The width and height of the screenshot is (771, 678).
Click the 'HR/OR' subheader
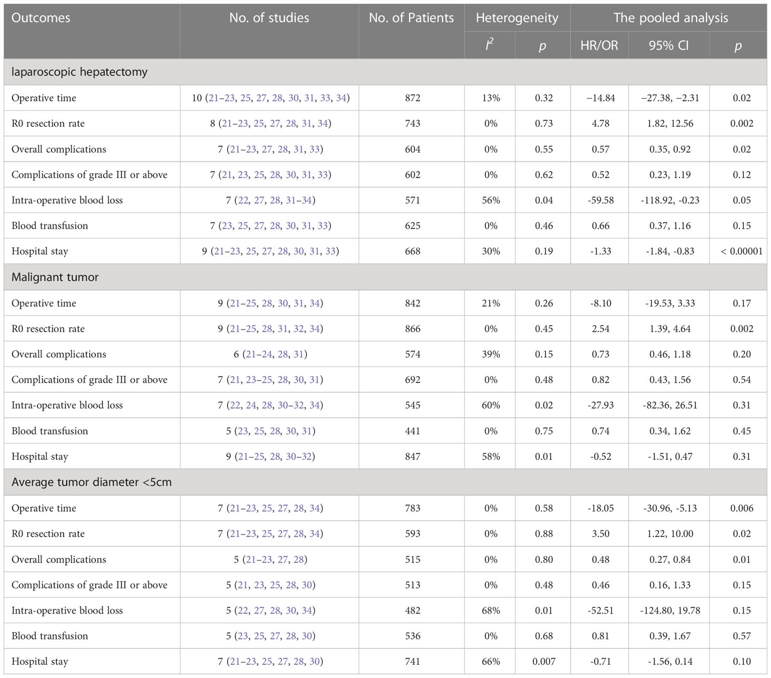coord(599,46)
